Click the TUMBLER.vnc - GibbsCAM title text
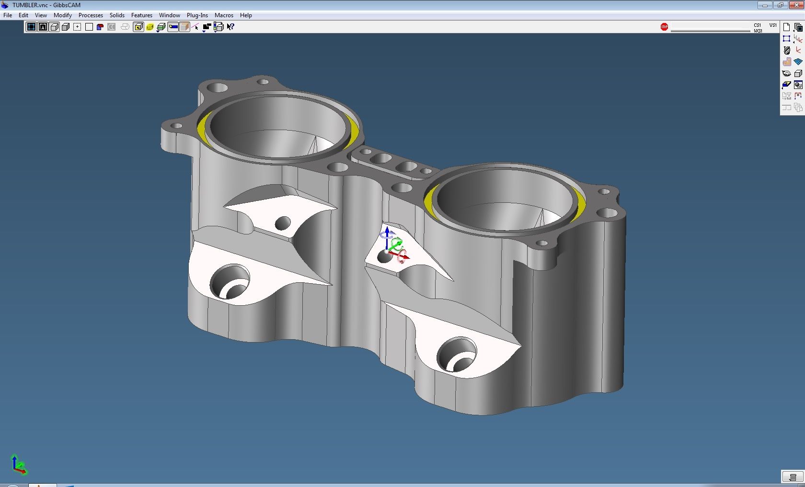This screenshot has height=487, width=805. coord(46,5)
